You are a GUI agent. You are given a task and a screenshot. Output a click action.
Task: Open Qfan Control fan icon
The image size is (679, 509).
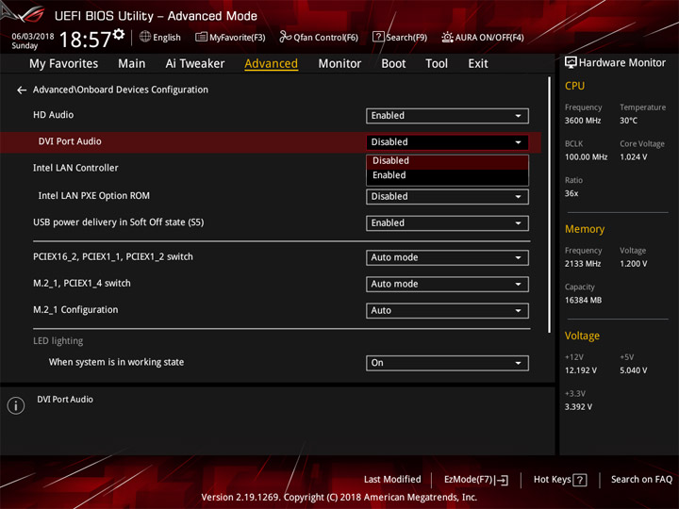(x=285, y=37)
